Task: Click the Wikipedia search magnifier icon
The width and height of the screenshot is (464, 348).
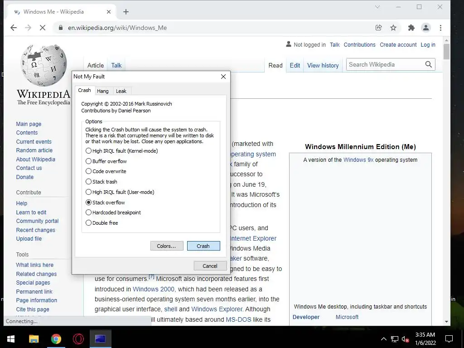Action: pyautogui.click(x=429, y=64)
